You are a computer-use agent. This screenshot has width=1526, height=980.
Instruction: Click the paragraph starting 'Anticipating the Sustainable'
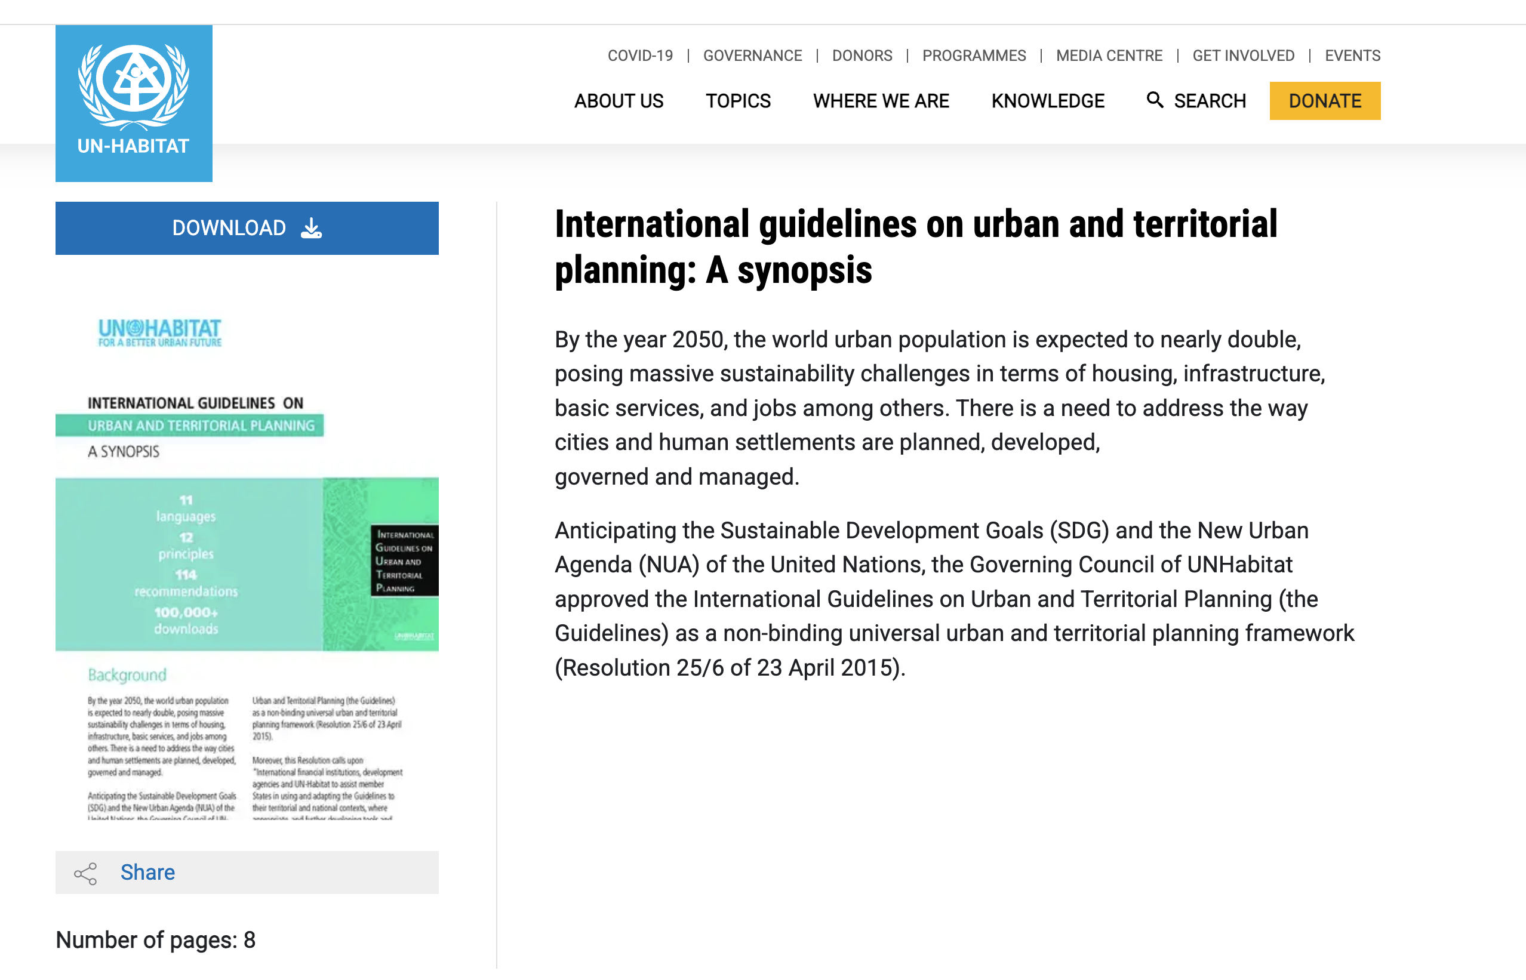pyautogui.click(x=955, y=599)
